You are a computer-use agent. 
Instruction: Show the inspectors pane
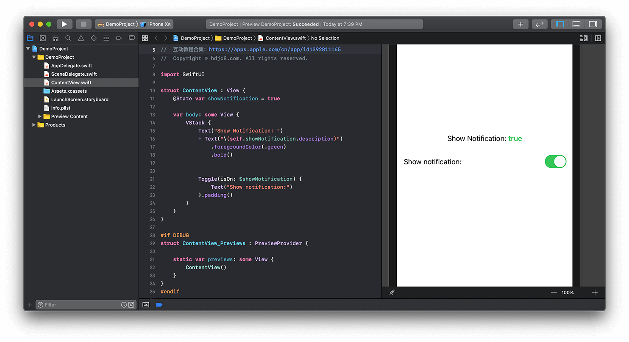593,24
